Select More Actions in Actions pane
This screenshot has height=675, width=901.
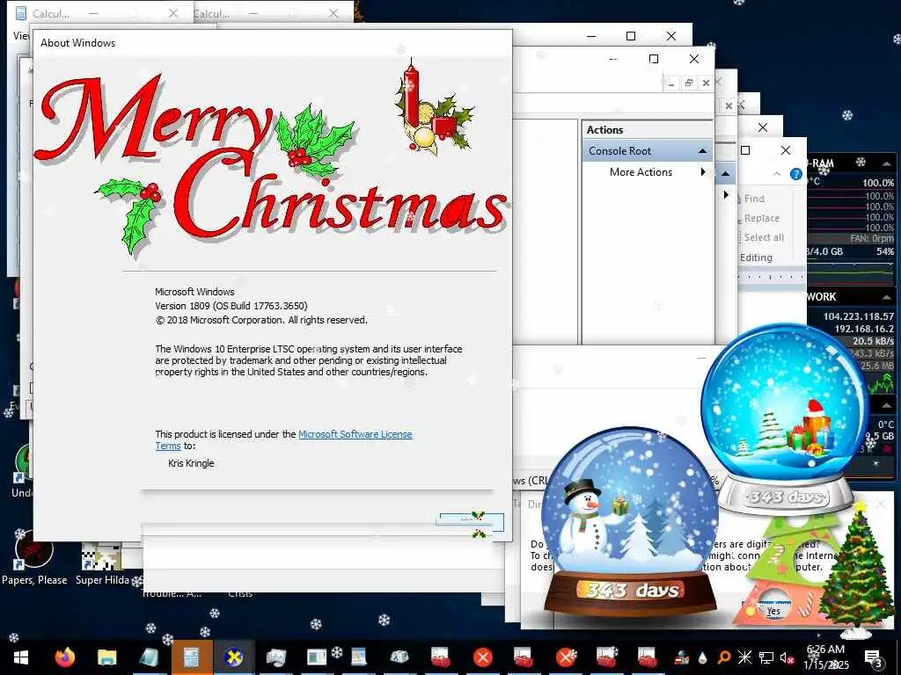coord(641,172)
